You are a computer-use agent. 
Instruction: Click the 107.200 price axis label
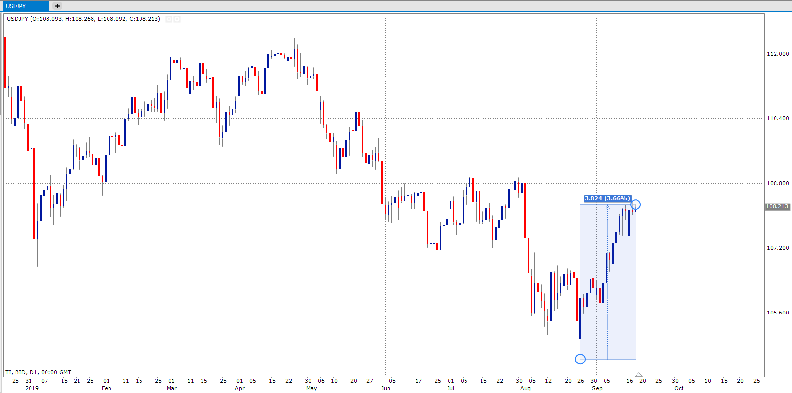(x=777, y=248)
